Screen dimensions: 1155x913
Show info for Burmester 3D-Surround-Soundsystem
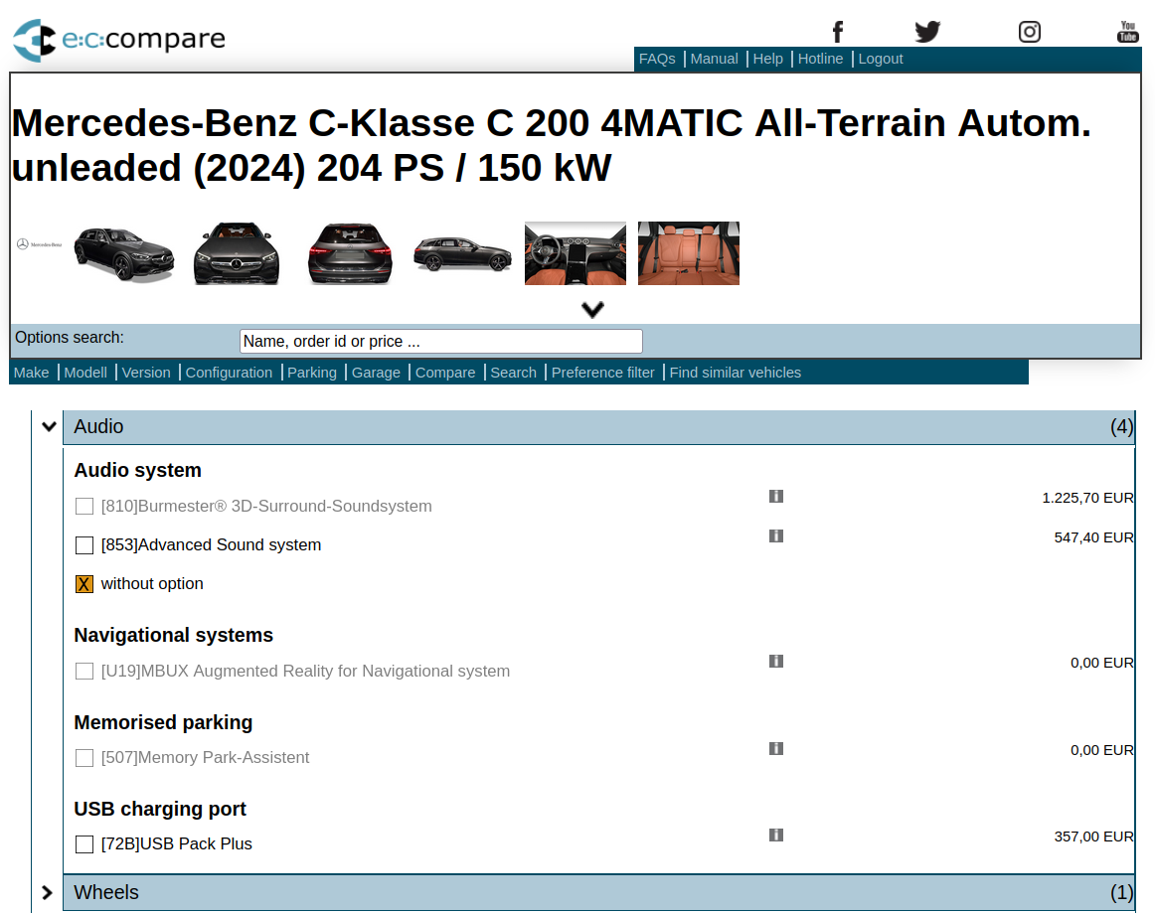coord(775,497)
